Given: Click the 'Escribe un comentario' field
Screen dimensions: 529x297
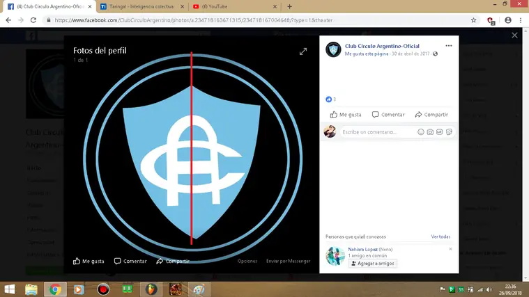Looking at the screenshot, I should point(378,132).
